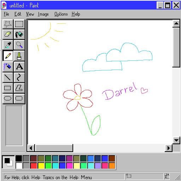The height and width of the screenshot is (181, 181).
Task: Click the horizontal scrollbar left arrow
Action: point(31,148)
